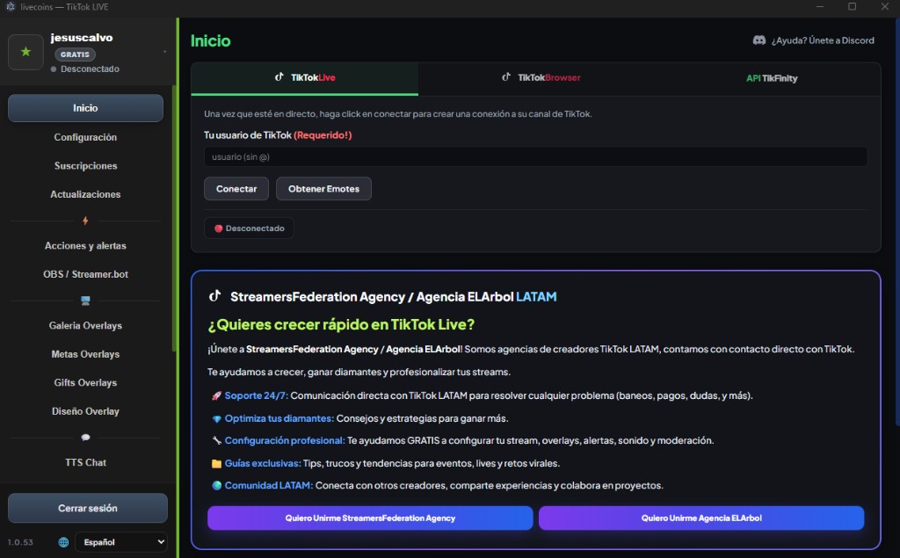Click the green star avatar icon
This screenshot has width=900, height=558.
(25, 52)
